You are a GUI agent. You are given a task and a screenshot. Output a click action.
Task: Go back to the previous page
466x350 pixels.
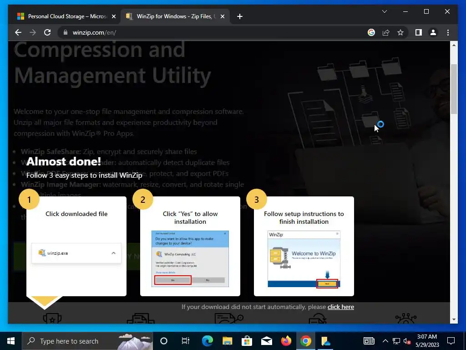(x=18, y=32)
